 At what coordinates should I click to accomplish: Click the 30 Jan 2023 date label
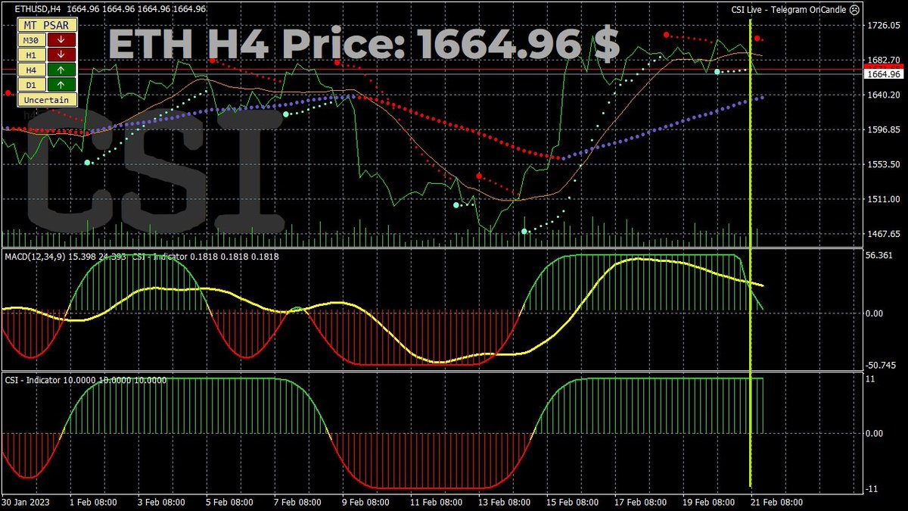(25, 503)
